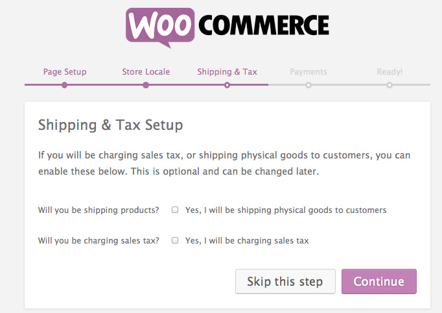Go to the Page Setup step
Screen dimensions: 442x313
tap(65, 71)
